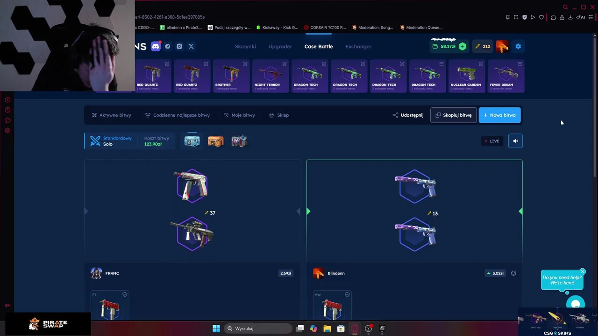Open Task View on the taskbar
The width and height of the screenshot is (598, 336).
pos(300,329)
